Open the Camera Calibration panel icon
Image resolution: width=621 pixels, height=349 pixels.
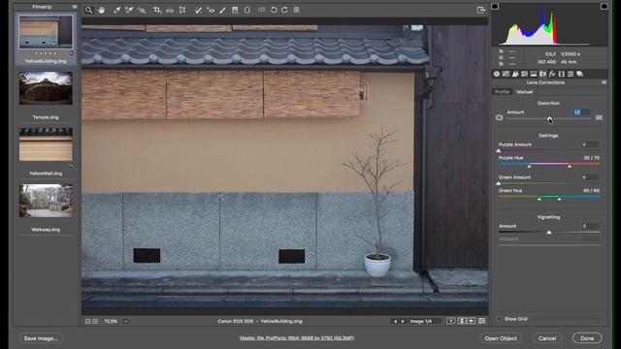point(561,74)
